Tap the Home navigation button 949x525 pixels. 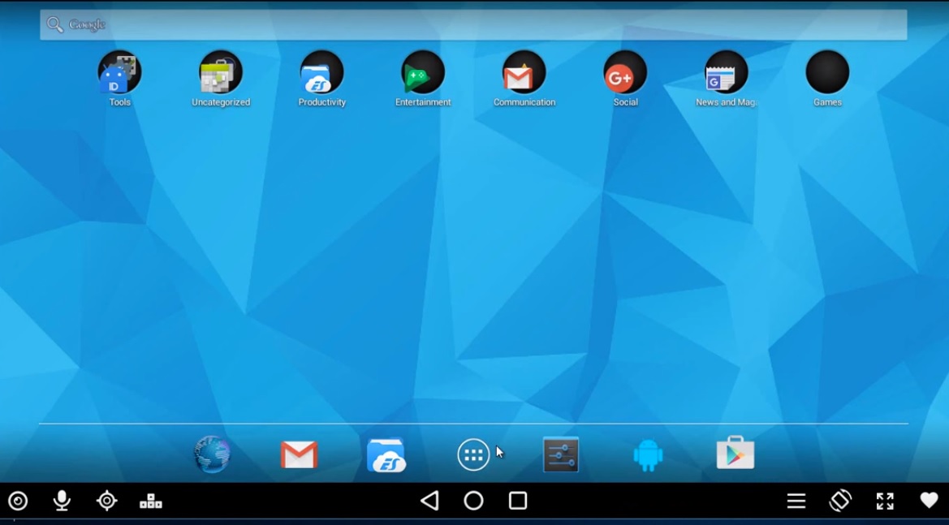(473, 501)
